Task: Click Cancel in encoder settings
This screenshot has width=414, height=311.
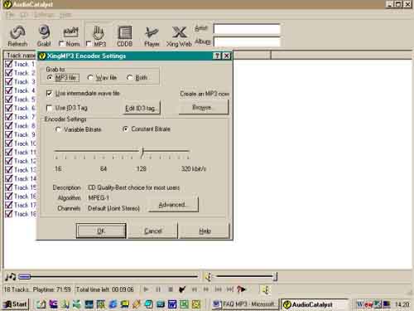Action: 153,231
